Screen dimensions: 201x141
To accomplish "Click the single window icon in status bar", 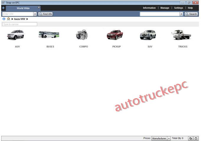I will click(x=196, y=138).
